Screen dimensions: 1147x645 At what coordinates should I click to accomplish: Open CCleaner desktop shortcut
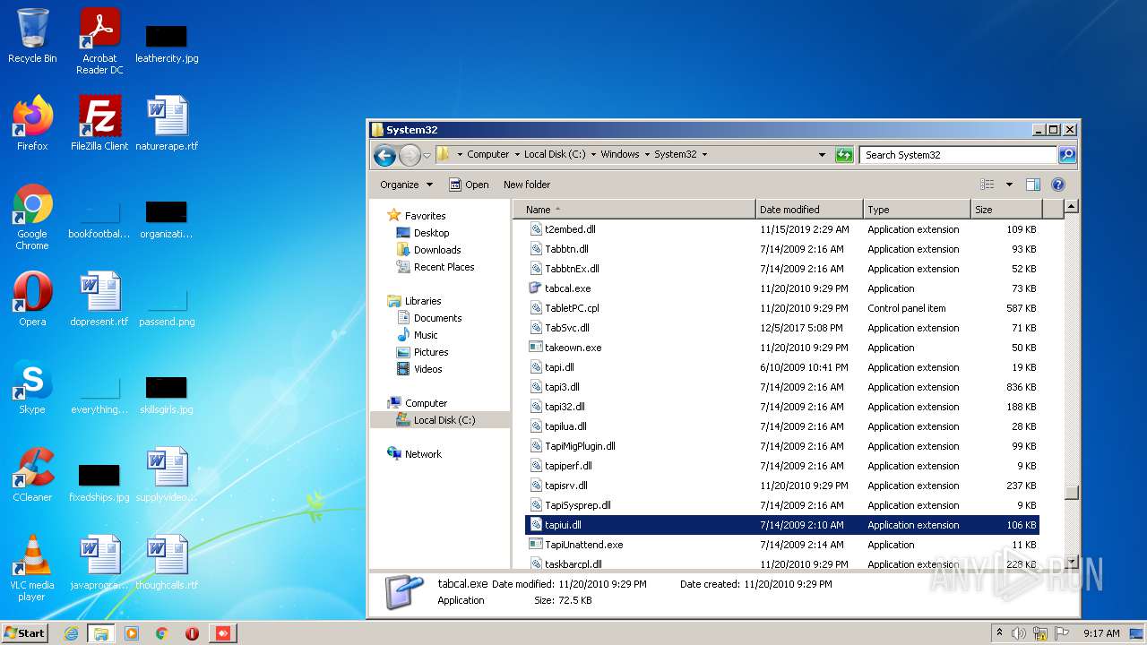point(32,475)
